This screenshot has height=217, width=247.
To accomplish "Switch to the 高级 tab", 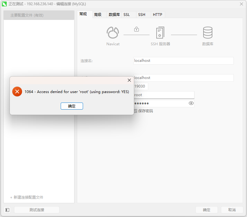I will pos(98,15).
